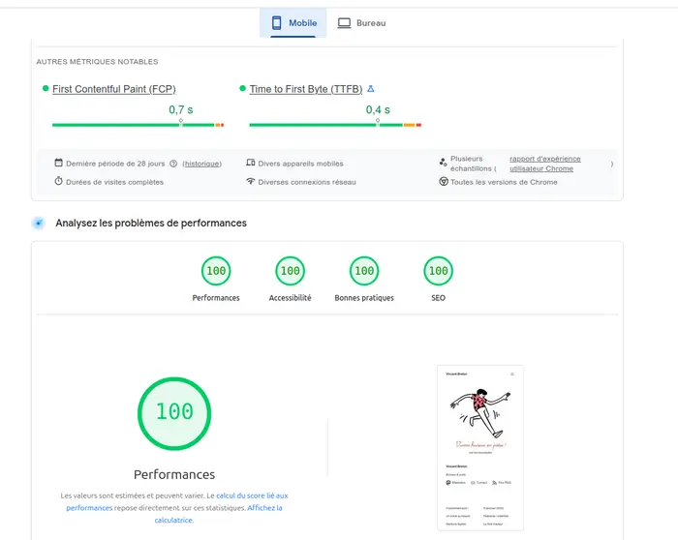This screenshot has width=678, height=540.
Task: Switch to the Bureau tab
Action: tap(361, 23)
